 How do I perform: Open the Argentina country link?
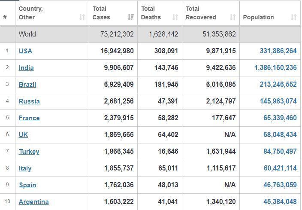pos(33,202)
